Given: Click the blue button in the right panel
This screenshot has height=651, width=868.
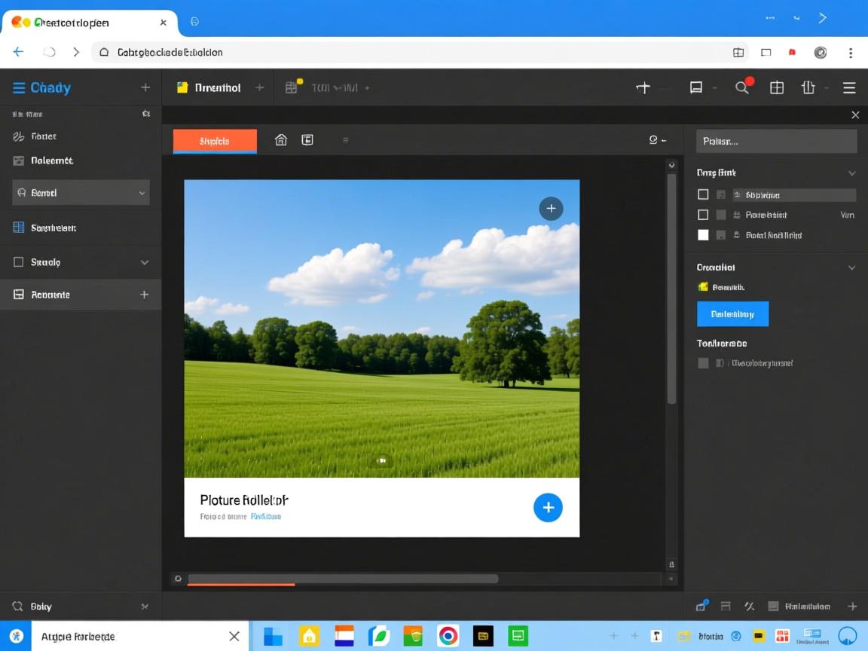Looking at the screenshot, I should pos(732,313).
